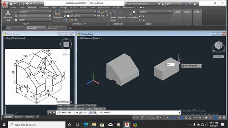This screenshot has height=128, width=228.
Task: Click the 2Point option in command line
Action: coord(92,112)
